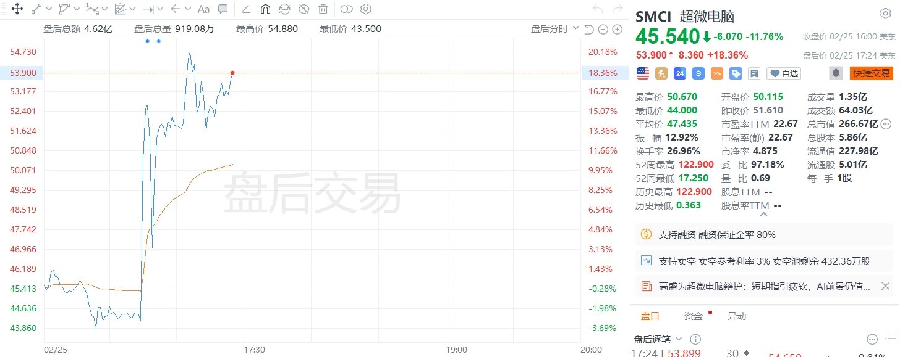900x357 pixels.
Task: Select the polygon shape drawing tool
Action: (64, 9)
